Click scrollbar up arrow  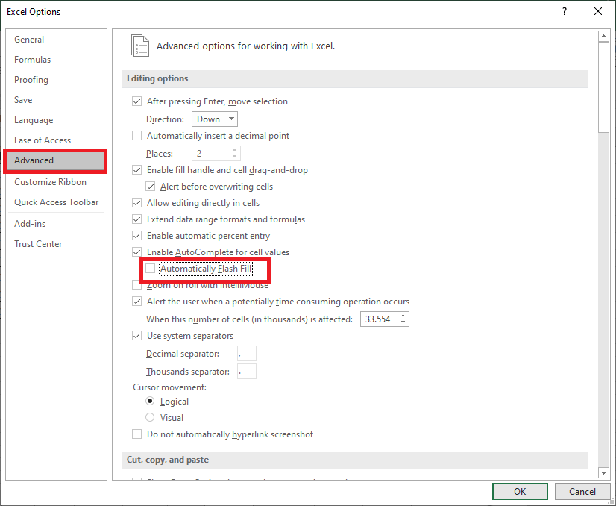coord(603,36)
